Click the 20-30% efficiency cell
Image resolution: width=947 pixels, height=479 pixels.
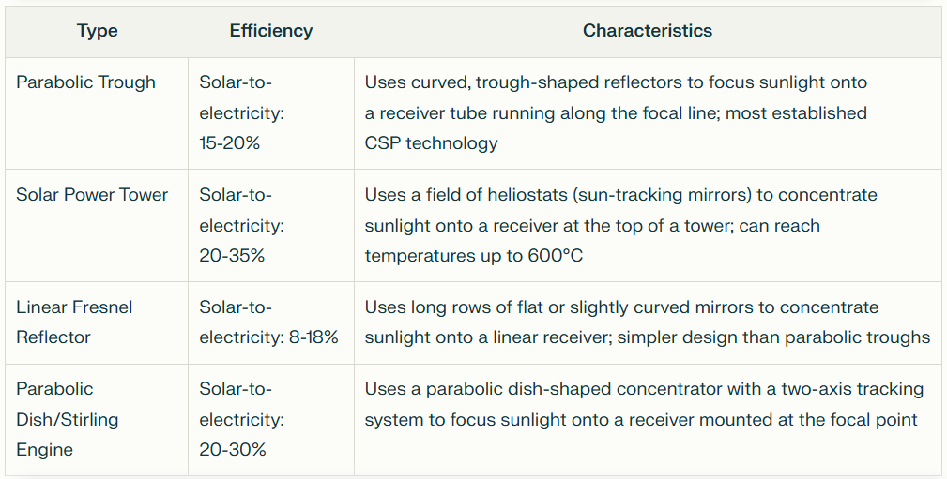coord(271,420)
